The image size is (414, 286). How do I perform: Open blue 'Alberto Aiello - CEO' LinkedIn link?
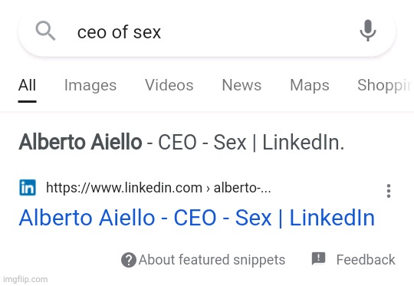pos(197,218)
